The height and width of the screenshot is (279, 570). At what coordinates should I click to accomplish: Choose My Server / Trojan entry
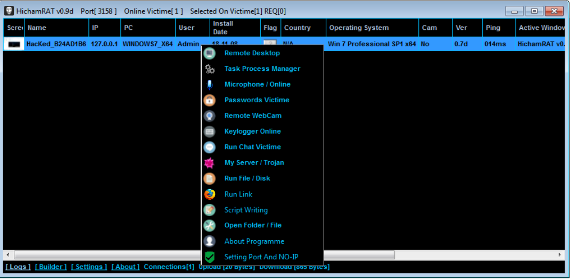254,162
